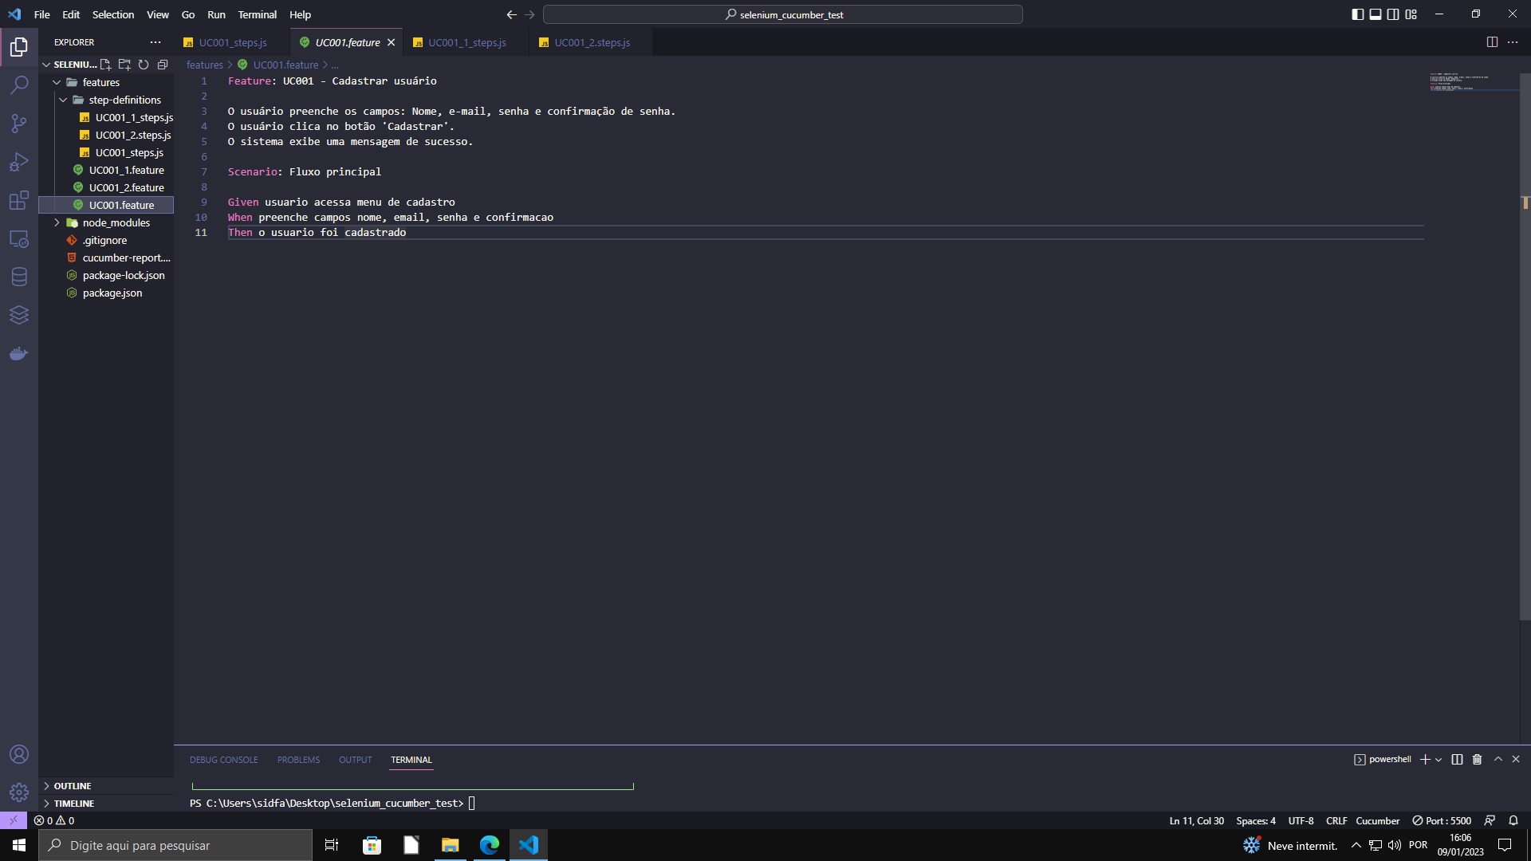Viewport: 1531px width, 861px height.
Task: Expand the TIMELINE section
Action: click(73, 804)
